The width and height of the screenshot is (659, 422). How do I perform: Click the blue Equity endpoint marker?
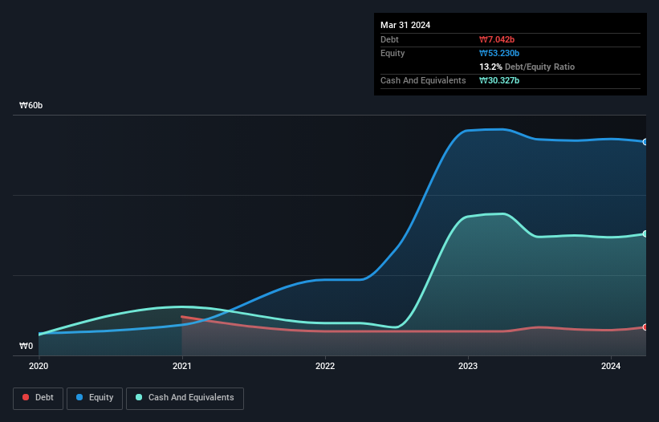point(645,142)
